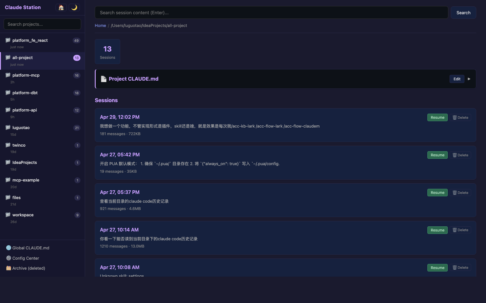Toggle dark mode with the moon icon
The height and width of the screenshot is (303, 486).
tap(74, 8)
